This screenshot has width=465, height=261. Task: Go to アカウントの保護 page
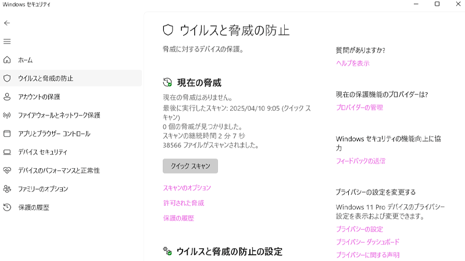(x=71, y=97)
